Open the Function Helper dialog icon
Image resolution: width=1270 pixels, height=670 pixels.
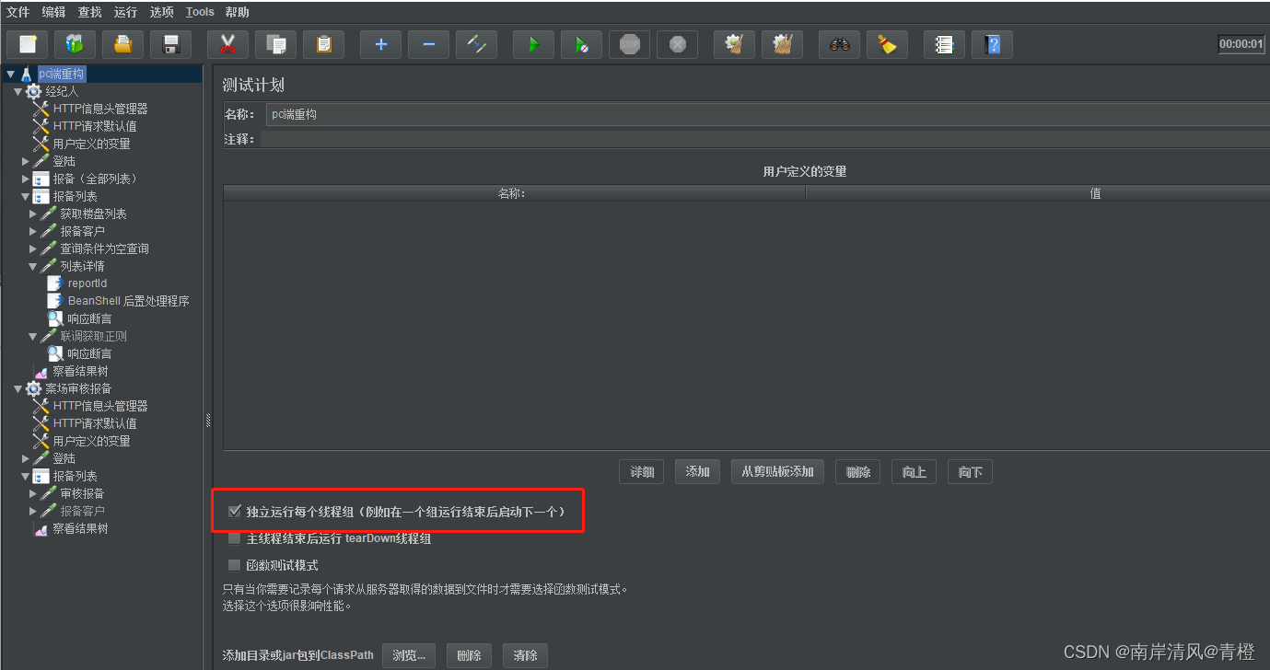[x=944, y=44]
